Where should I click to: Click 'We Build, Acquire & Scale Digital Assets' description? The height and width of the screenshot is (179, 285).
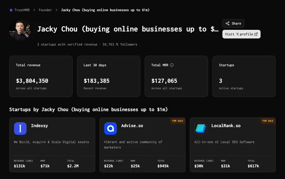[52, 142]
